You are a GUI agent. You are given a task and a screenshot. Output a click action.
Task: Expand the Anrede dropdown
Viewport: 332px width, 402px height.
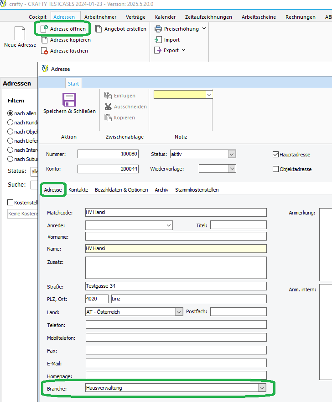coord(169,225)
